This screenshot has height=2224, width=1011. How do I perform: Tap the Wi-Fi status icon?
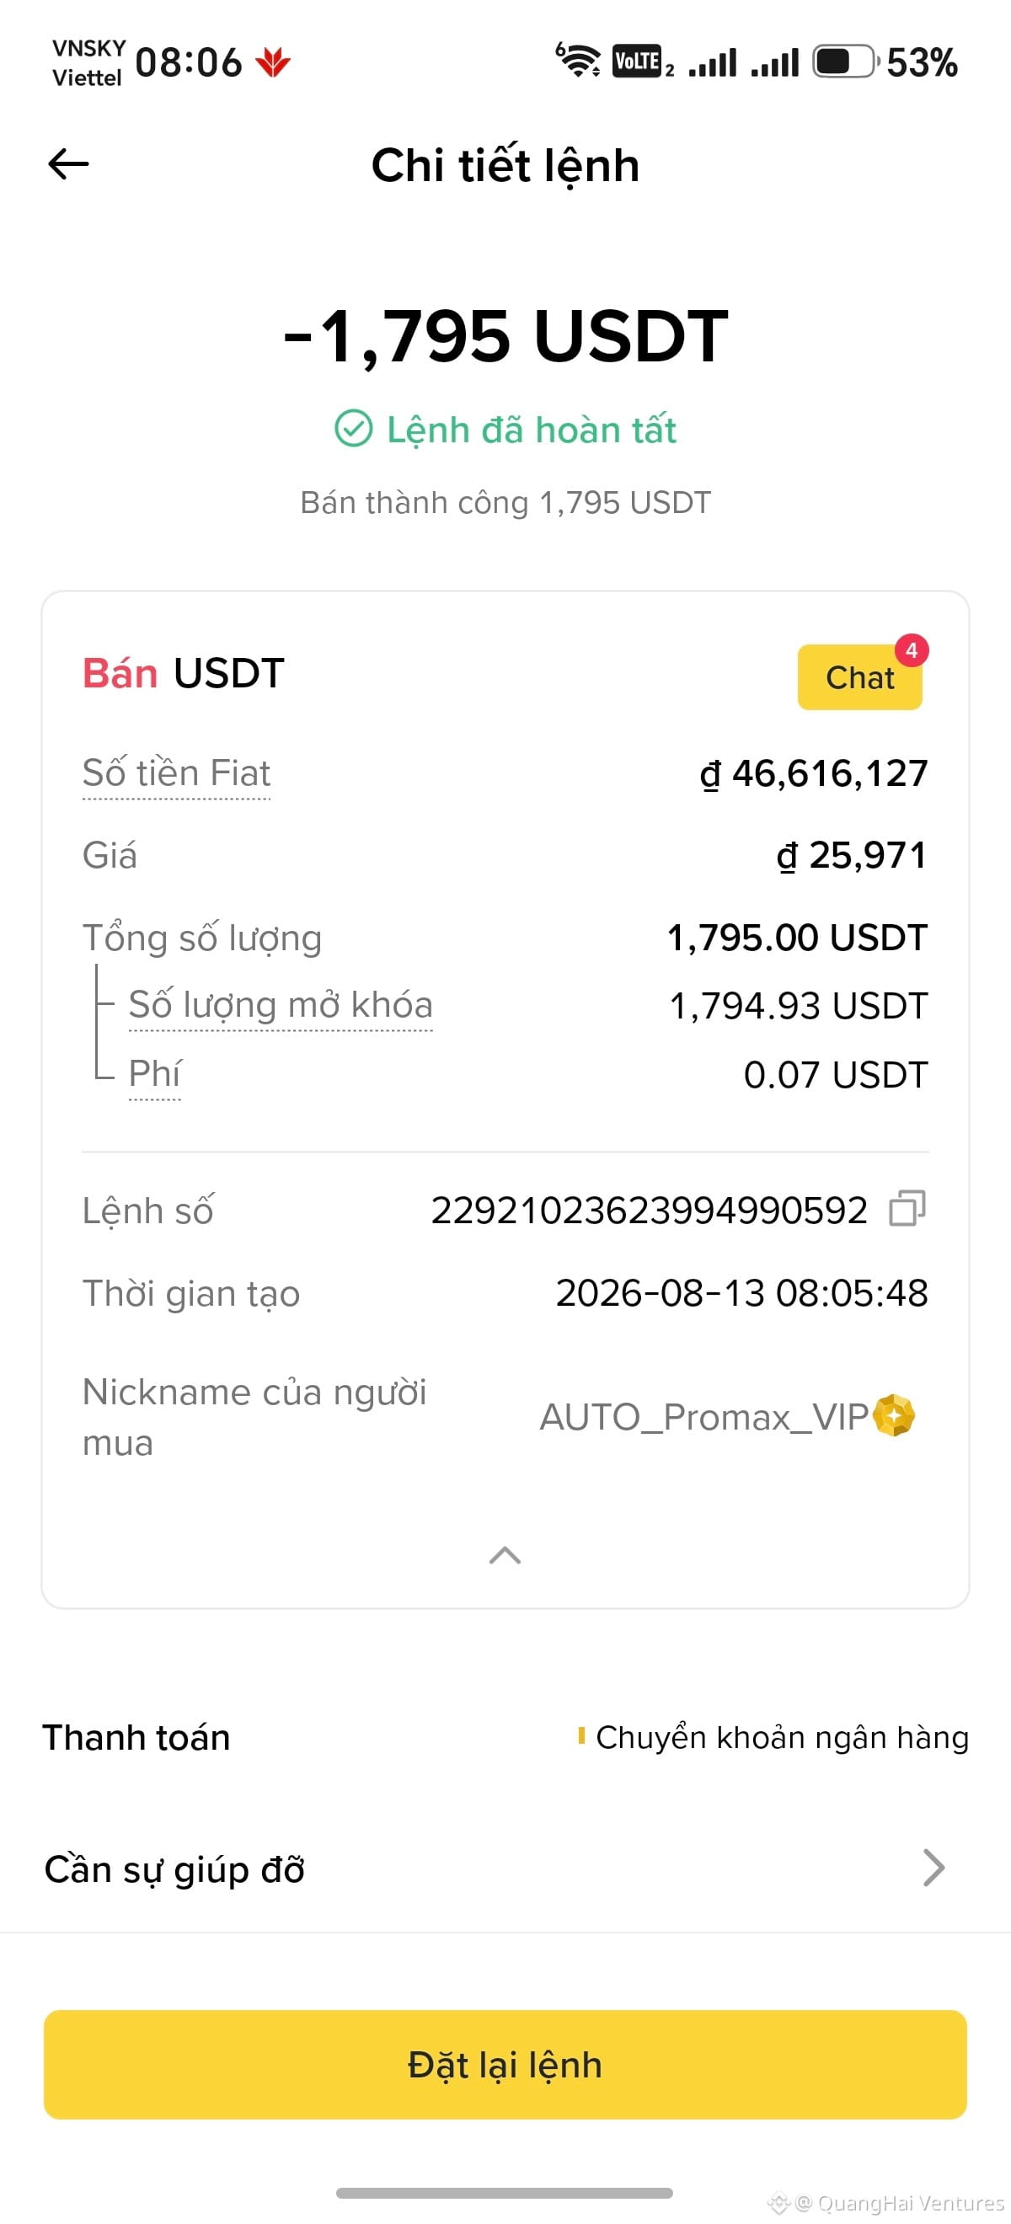(578, 61)
